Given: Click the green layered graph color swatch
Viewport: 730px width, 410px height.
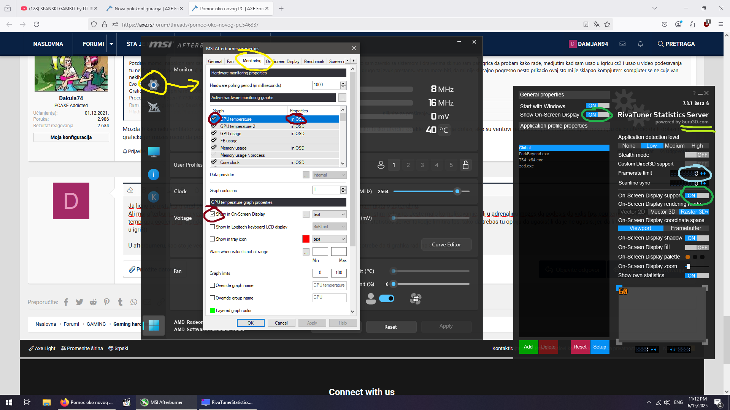Looking at the screenshot, I should tap(213, 311).
